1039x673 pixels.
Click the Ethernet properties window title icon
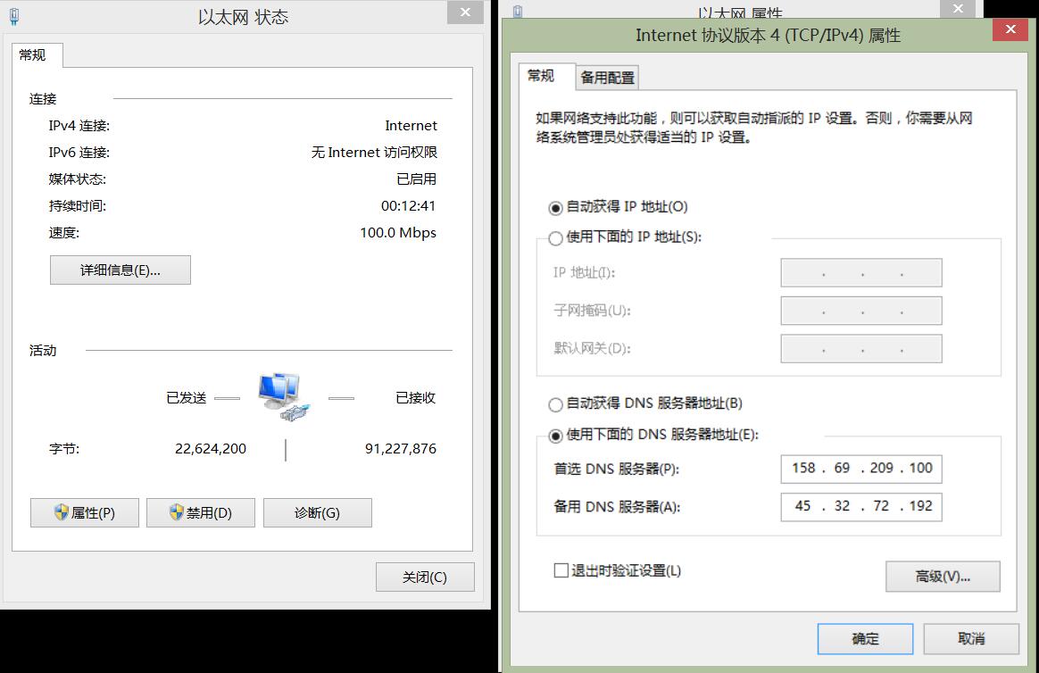[x=519, y=12]
